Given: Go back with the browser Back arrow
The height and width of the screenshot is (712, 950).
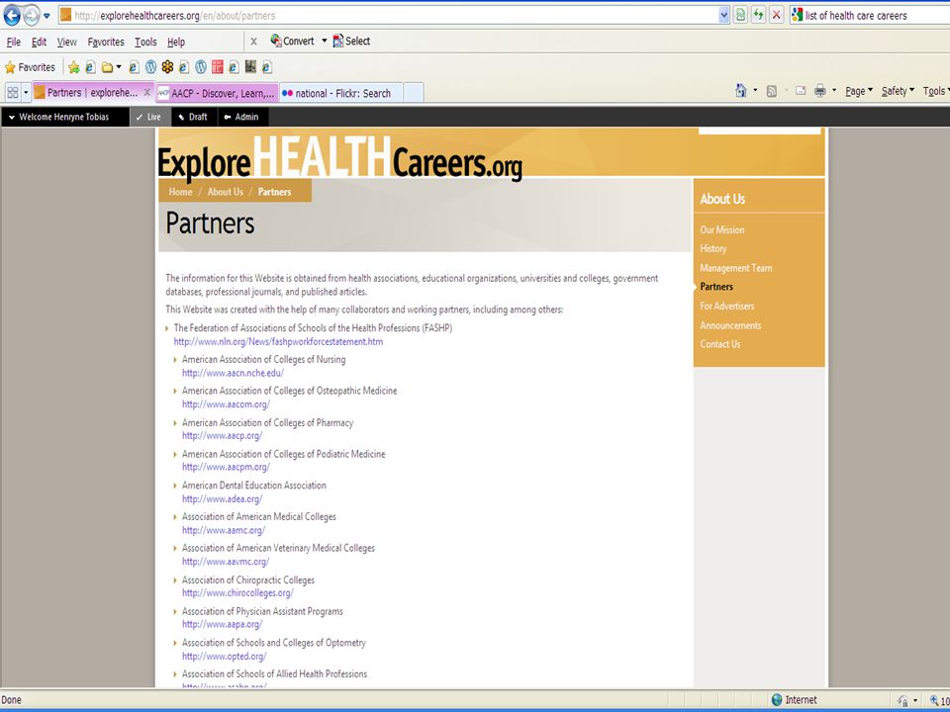Looking at the screenshot, I should [x=12, y=15].
